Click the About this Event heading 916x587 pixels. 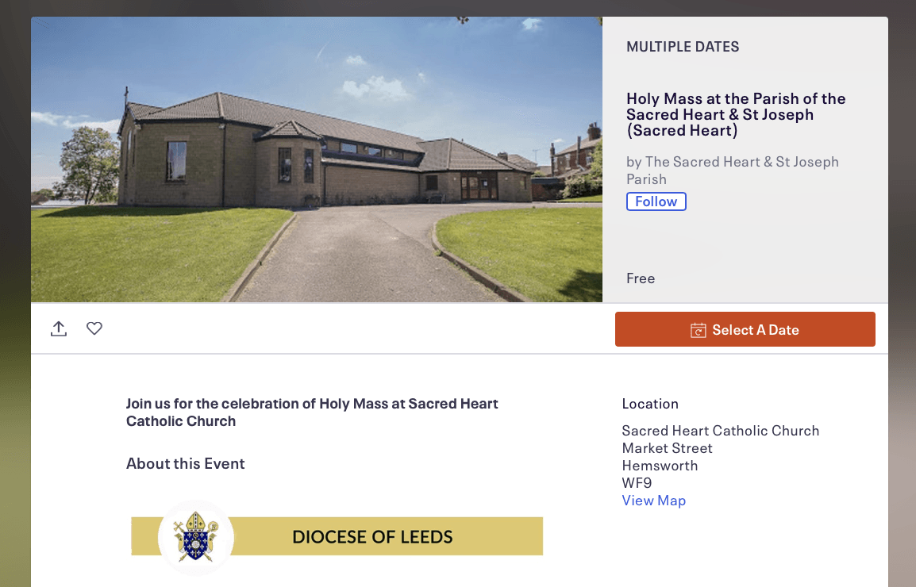coord(186,464)
